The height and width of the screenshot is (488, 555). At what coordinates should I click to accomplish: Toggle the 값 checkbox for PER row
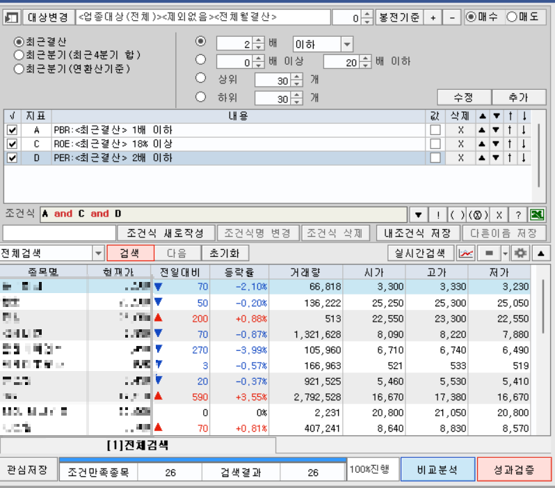(435, 158)
